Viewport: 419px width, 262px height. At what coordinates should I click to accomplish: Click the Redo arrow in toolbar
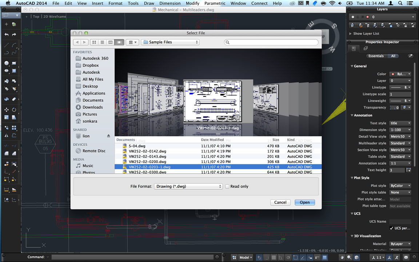tap(14, 35)
